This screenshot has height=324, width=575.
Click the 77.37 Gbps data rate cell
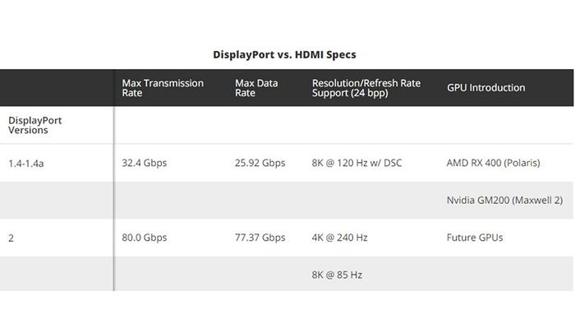(260, 238)
